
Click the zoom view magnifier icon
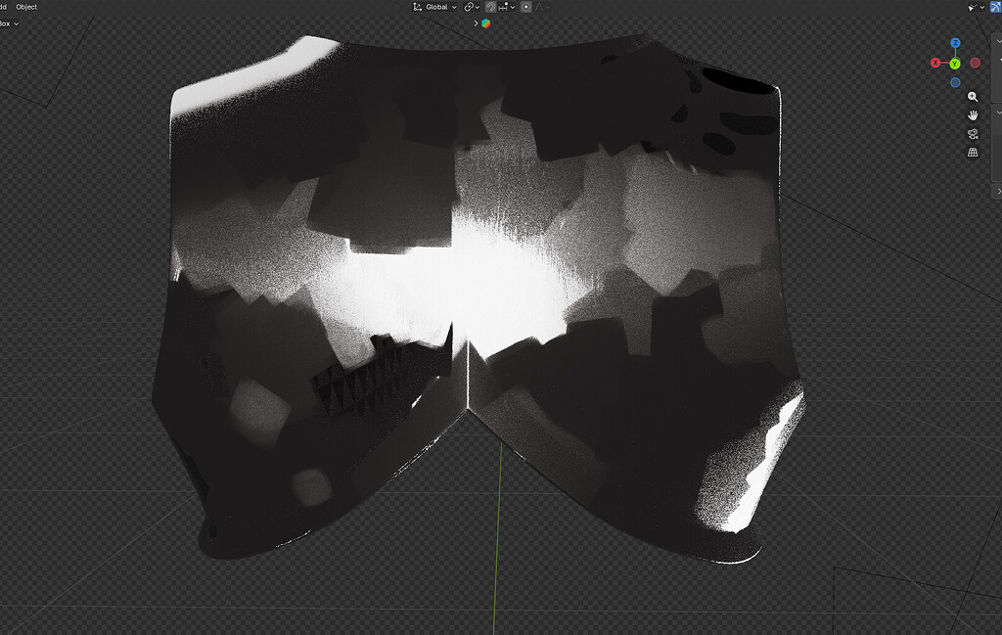(973, 97)
